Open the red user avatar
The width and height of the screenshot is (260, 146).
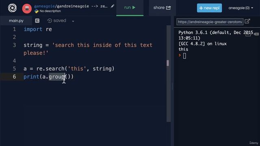coord(27,9)
